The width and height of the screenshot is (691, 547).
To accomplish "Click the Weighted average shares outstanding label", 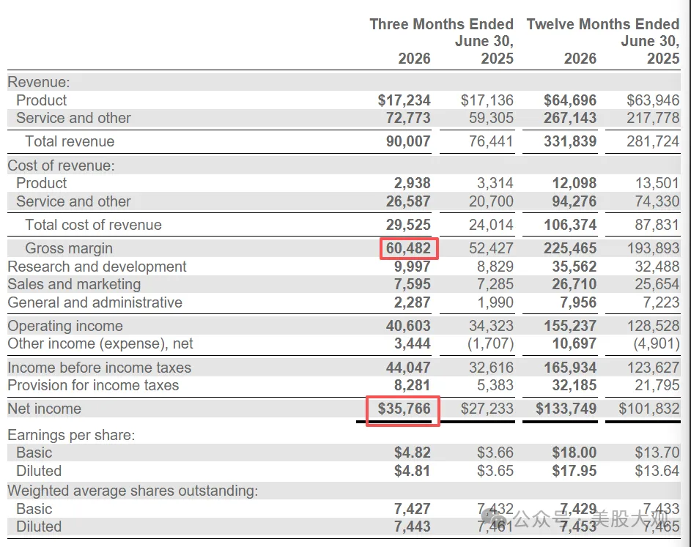I will pos(133,491).
